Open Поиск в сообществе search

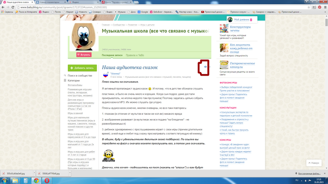click(x=80, y=76)
